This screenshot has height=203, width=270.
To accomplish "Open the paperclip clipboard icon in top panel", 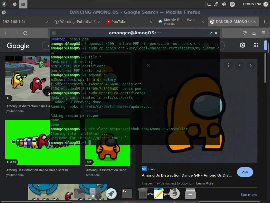I will pyautogui.click(x=216, y=4).
